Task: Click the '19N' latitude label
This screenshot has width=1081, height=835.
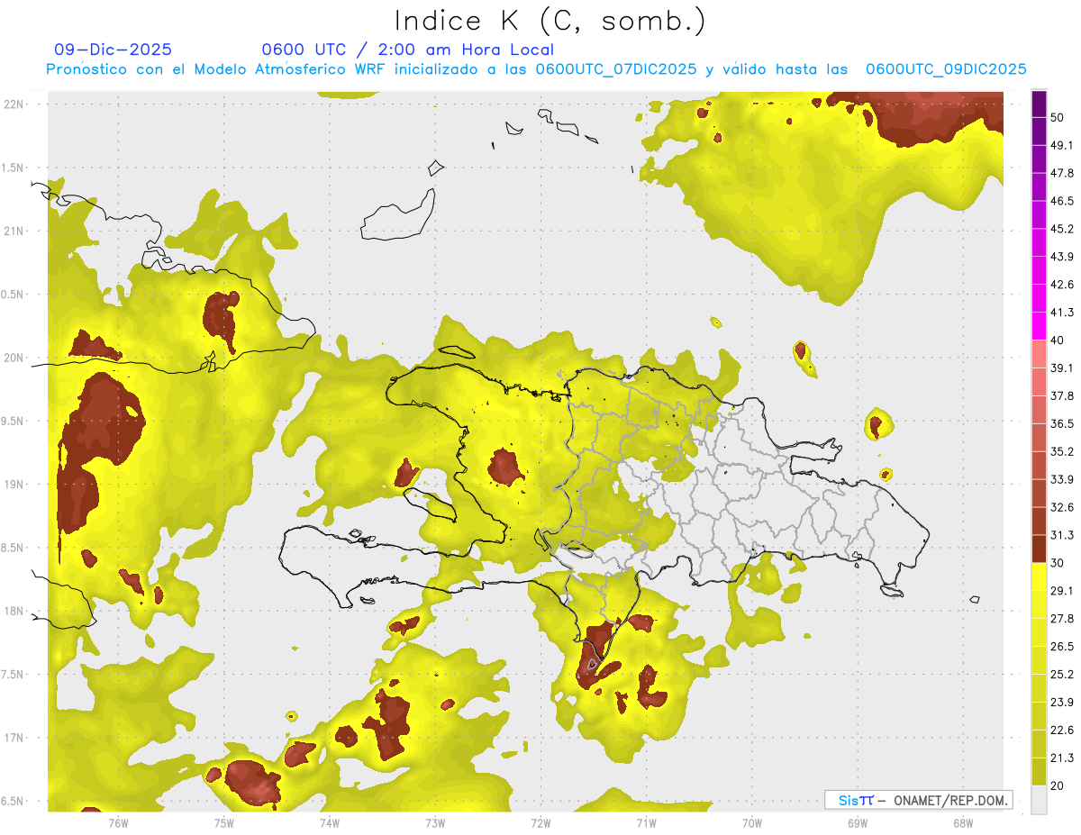Action: pyautogui.click(x=15, y=485)
